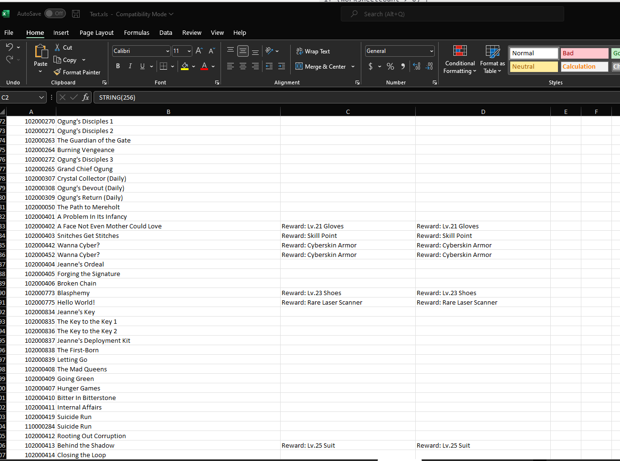Decrease indent icon
Viewport: 620px width, 461px height.
point(269,66)
